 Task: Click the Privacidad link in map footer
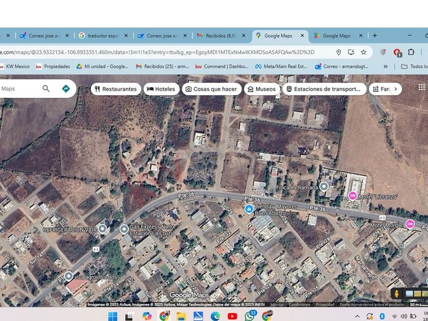coord(325,305)
